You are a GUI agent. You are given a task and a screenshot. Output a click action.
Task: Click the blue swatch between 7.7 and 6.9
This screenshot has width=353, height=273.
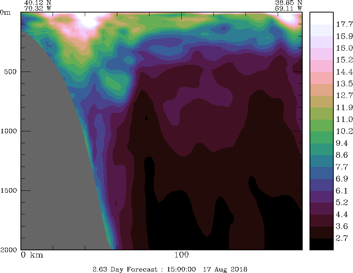click(321, 173)
